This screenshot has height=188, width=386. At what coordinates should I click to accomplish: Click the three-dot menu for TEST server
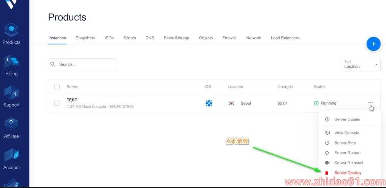(x=370, y=102)
